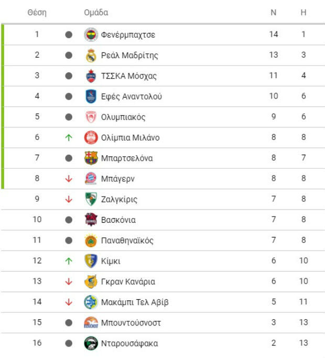Click green up arrow beside Κίμκι
This screenshot has width=325, height=358.
coord(69,261)
